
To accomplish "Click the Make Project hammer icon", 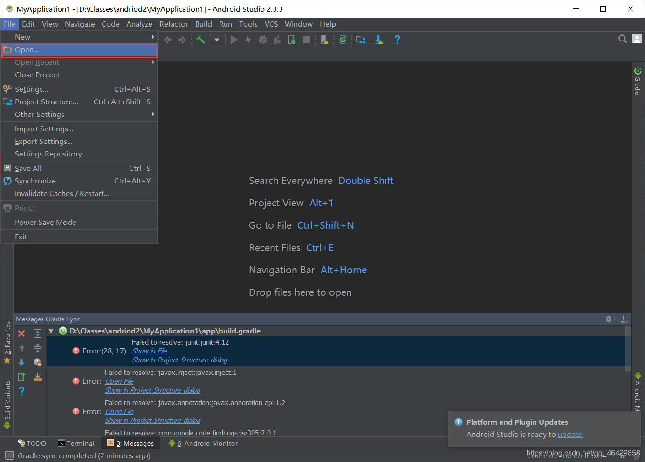I will [x=201, y=40].
